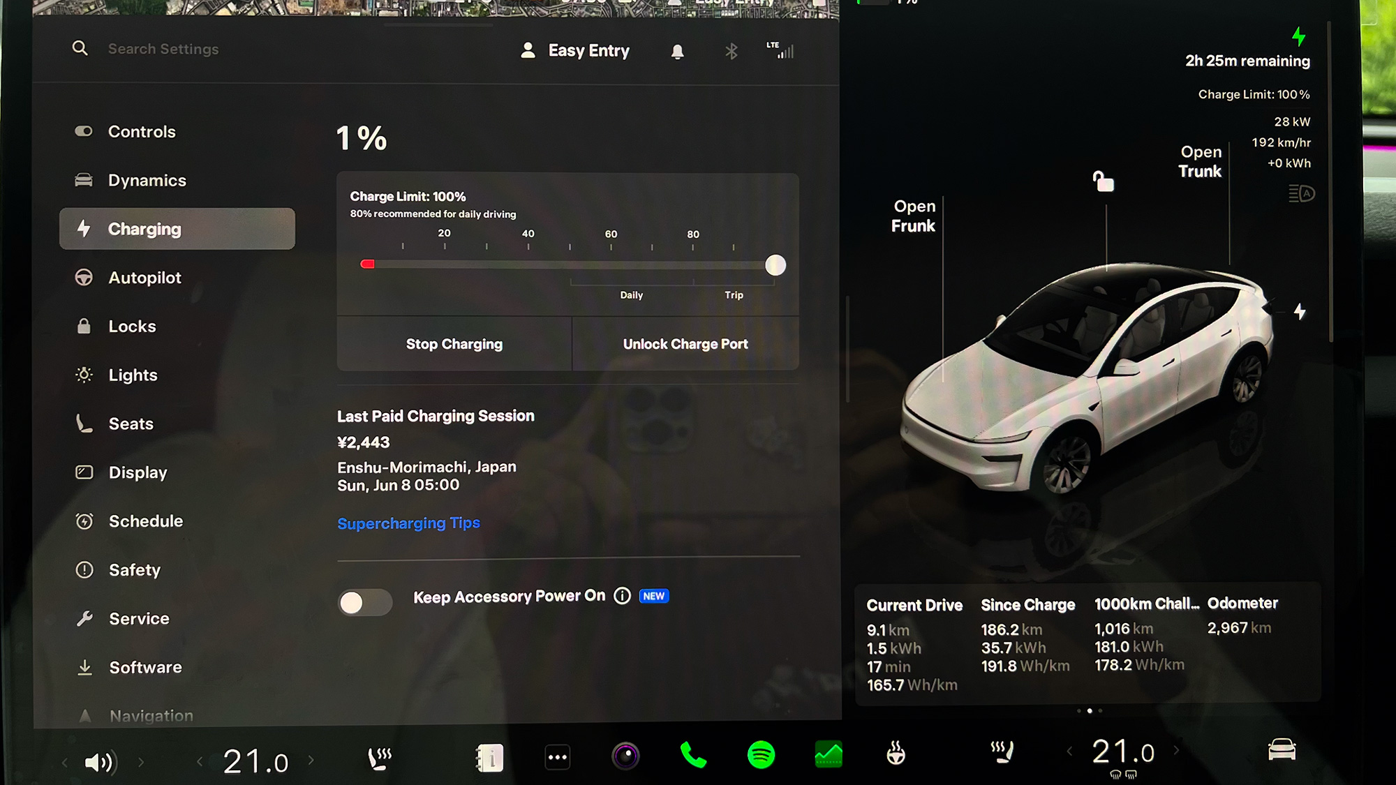Open all apps three-dots icon
The width and height of the screenshot is (1396, 785).
coord(558,757)
